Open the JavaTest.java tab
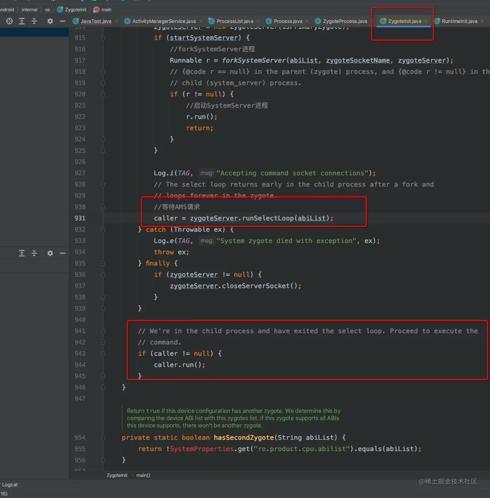Image resolution: width=490 pixels, height=498 pixels. pyautogui.click(x=96, y=21)
